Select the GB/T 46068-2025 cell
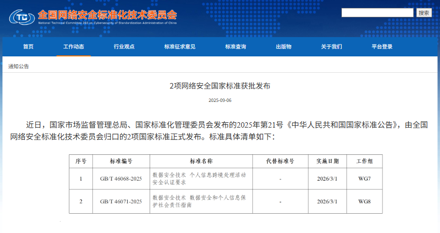Screen dimensions: 440x233 [x=121, y=179]
